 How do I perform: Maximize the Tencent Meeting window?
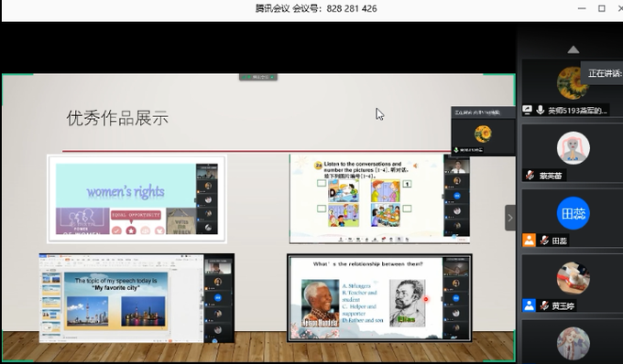coord(602,8)
